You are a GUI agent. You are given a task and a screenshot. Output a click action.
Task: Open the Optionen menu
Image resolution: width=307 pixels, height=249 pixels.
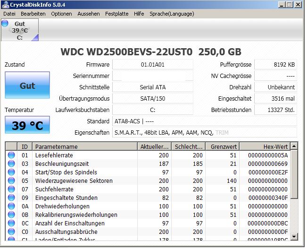(61, 14)
